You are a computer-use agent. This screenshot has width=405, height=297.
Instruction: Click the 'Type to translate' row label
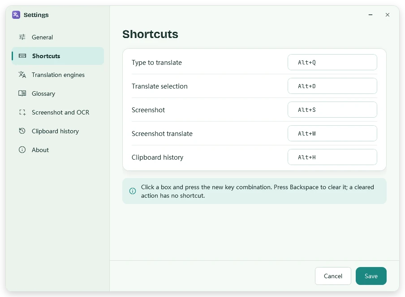coord(156,63)
